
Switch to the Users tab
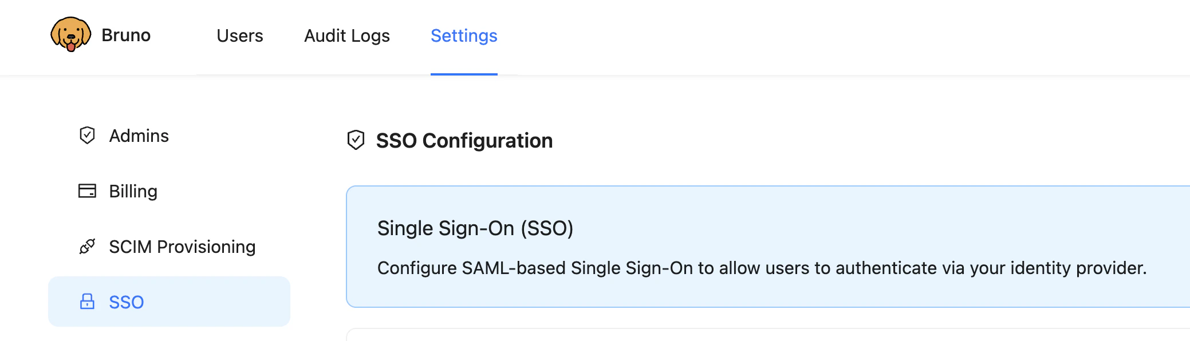tap(239, 36)
